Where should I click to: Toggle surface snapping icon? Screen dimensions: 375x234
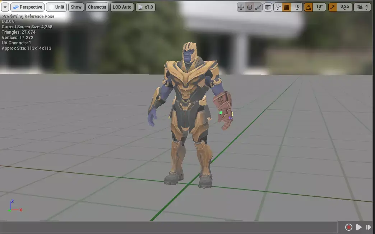coord(278,7)
